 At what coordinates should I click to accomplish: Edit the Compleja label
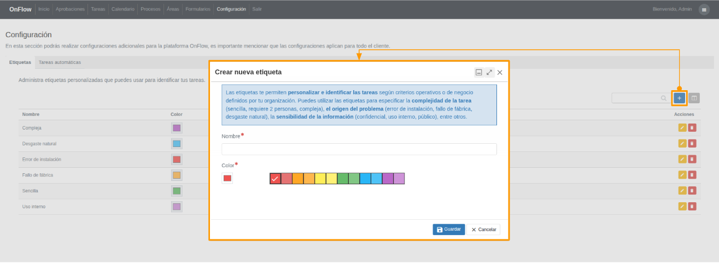[682, 128]
